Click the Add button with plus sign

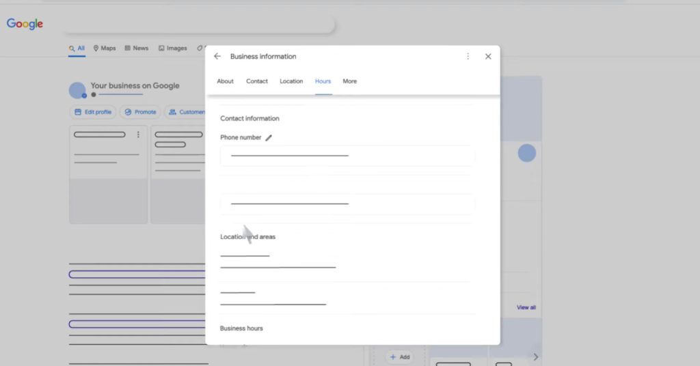(x=400, y=357)
